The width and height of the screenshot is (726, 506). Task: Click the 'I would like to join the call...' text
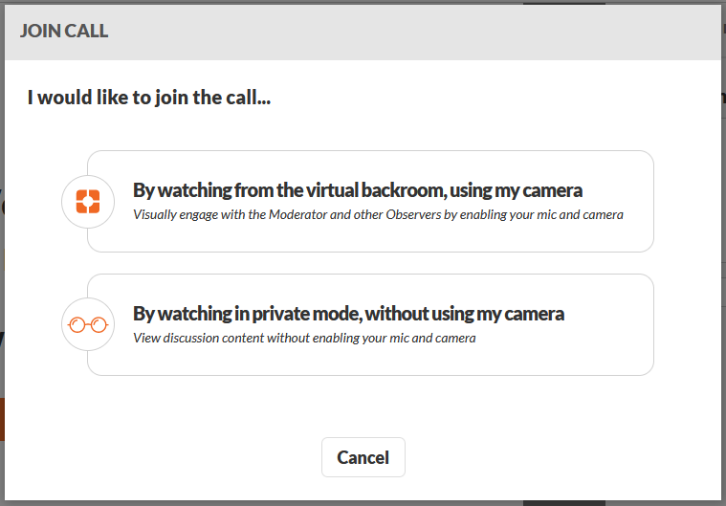(149, 98)
